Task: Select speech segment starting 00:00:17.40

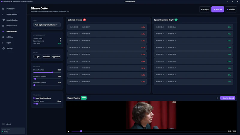Action: tap(193, 61)
